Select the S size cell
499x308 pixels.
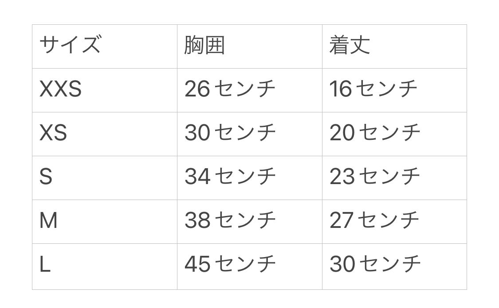point(46,177)
